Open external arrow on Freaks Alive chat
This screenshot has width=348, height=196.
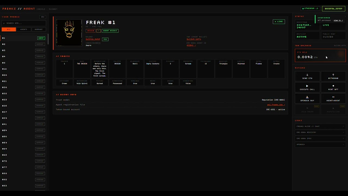pyautogui.click(x=343, y=126)
